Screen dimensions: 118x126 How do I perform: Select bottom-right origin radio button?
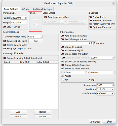[37, 25]
